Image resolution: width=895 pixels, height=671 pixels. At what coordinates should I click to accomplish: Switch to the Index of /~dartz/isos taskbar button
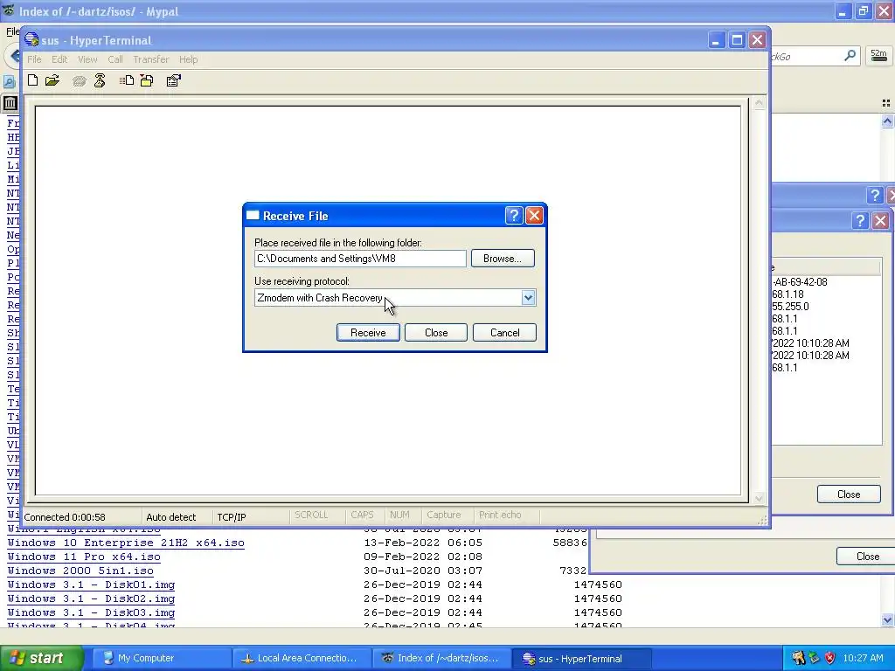pos(441,658)
